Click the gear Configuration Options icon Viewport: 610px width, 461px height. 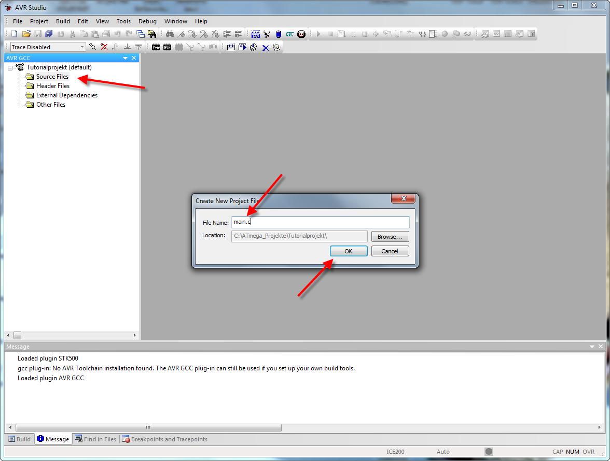(x=276, y=47)
